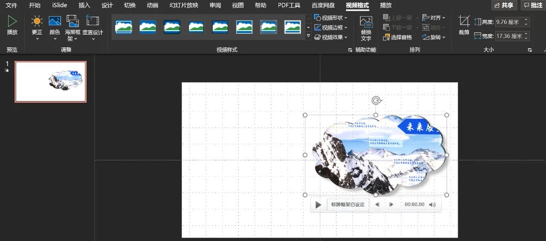Click the 批注 comments button
This screenshot has height=241, width=546.
[533, 6]
